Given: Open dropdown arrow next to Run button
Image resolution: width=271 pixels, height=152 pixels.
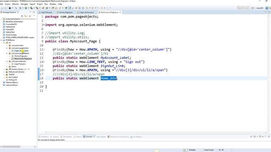Looking at the screenshot, I should (x=28, y=8).
